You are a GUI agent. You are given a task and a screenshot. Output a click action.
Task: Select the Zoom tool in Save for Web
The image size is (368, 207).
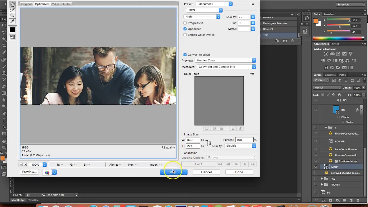point(12,16)
